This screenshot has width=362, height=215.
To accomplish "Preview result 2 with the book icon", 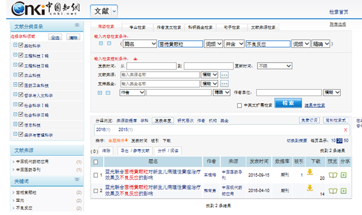I will pyautogui.click(x=333, y=191).
